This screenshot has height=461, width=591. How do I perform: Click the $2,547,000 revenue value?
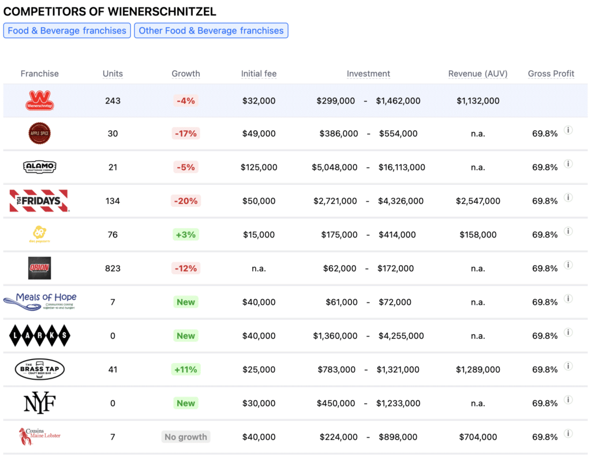tap(478, 201)
